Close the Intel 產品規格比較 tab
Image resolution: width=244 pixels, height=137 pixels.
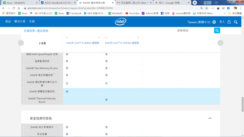pyautogui.click(x=113, y=3)
